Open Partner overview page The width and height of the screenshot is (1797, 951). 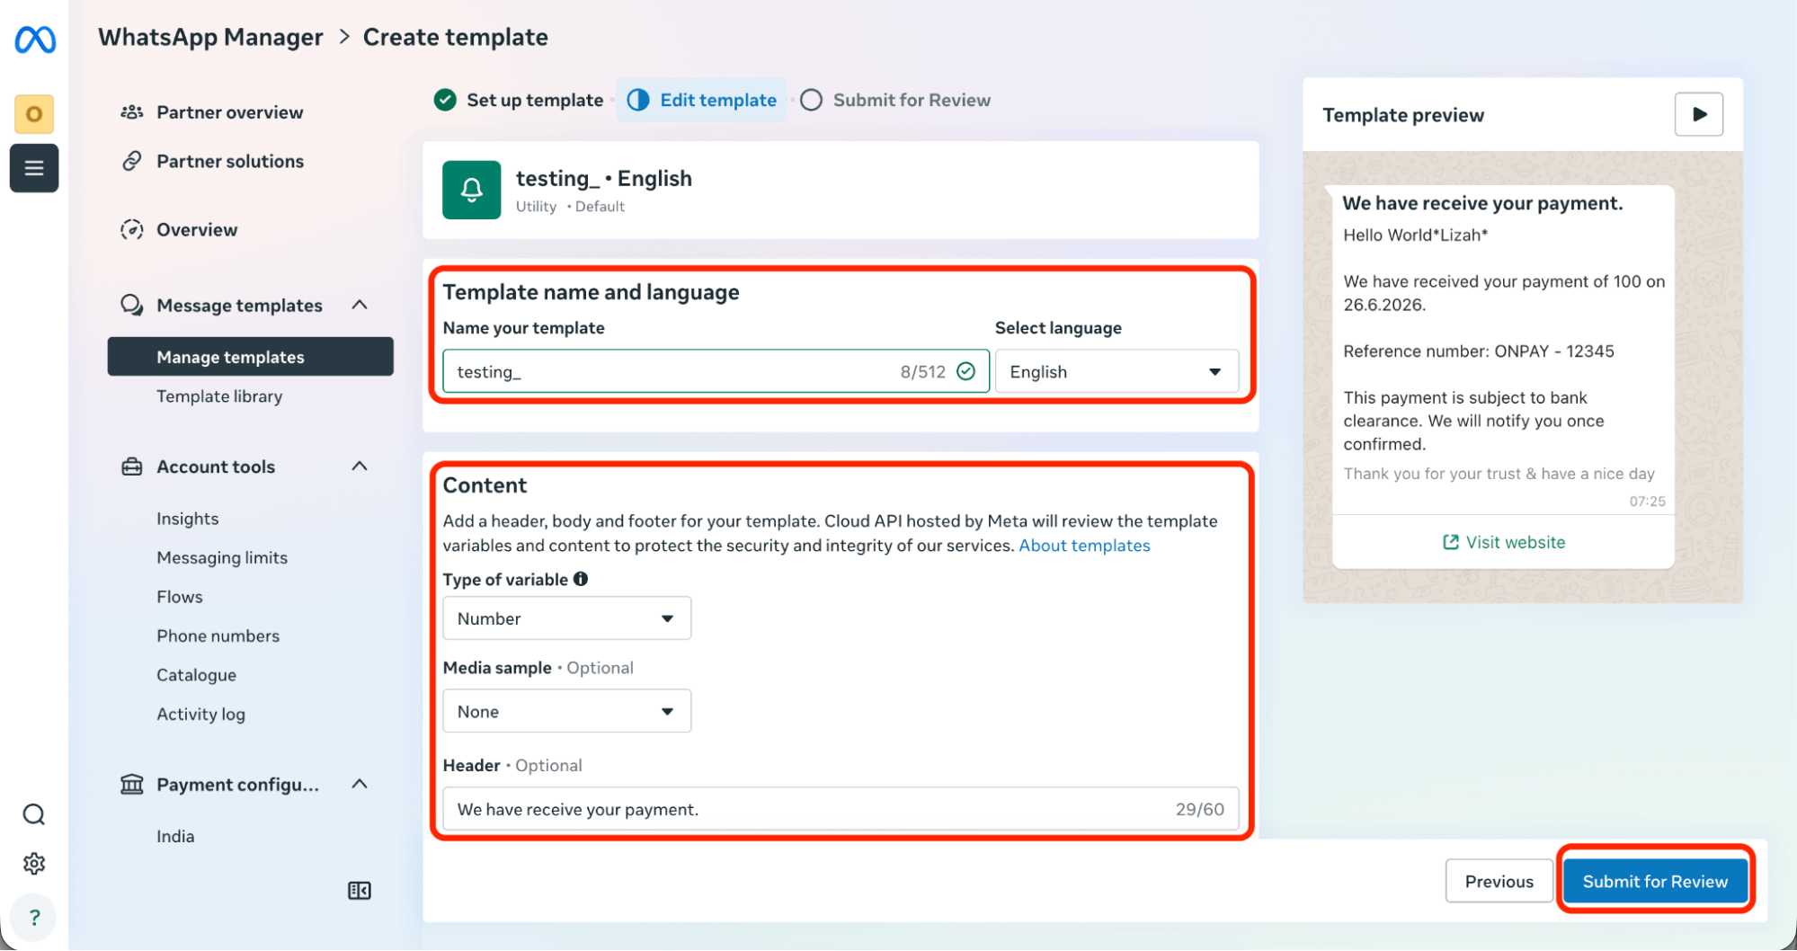pos(230,112)
